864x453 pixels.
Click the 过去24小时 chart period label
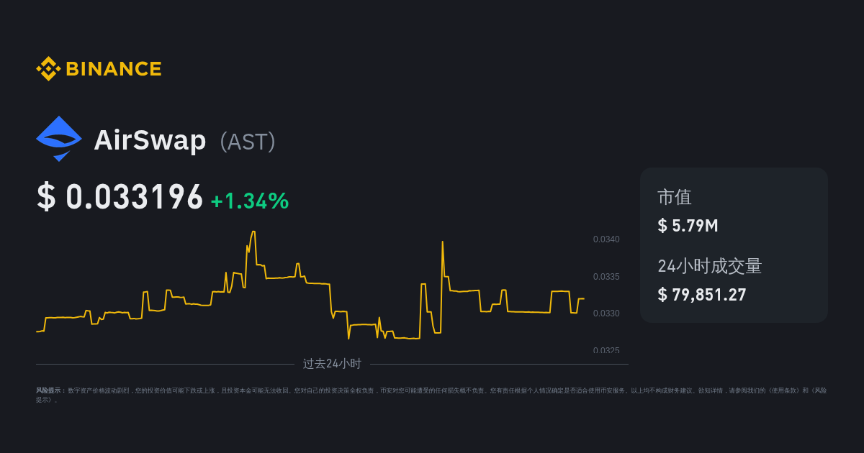tap(332, 364)
